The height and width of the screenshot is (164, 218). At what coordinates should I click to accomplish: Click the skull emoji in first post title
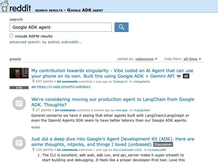coord(179,76)
